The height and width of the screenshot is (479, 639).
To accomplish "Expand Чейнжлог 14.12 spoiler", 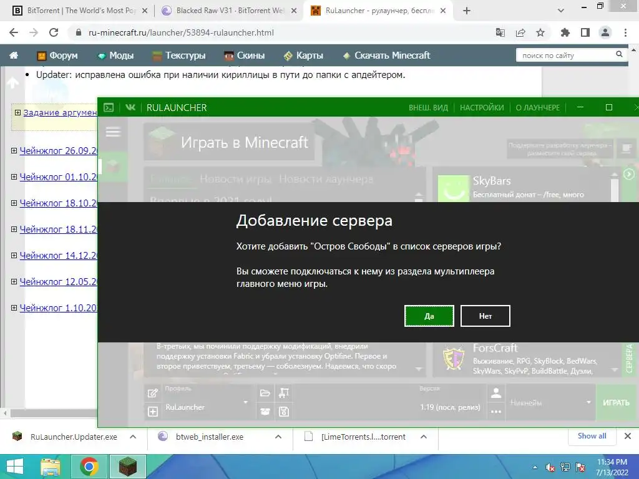I will (x=14, y=255).
